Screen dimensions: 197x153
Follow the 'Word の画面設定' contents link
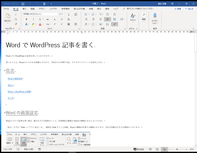(x=15, y=79)
